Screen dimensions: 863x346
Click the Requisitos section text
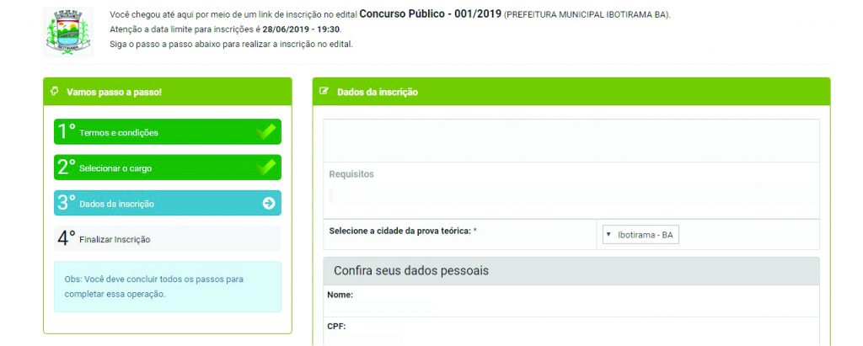pos(351,173)
